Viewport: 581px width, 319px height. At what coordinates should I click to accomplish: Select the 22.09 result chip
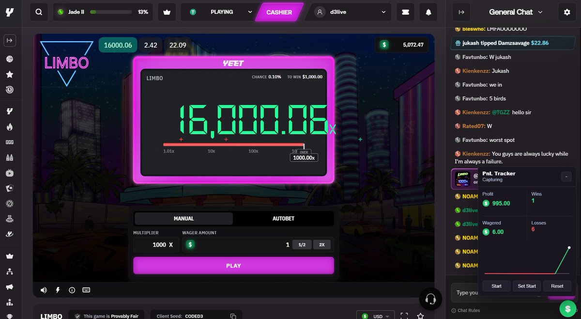[x=178, y=45]
